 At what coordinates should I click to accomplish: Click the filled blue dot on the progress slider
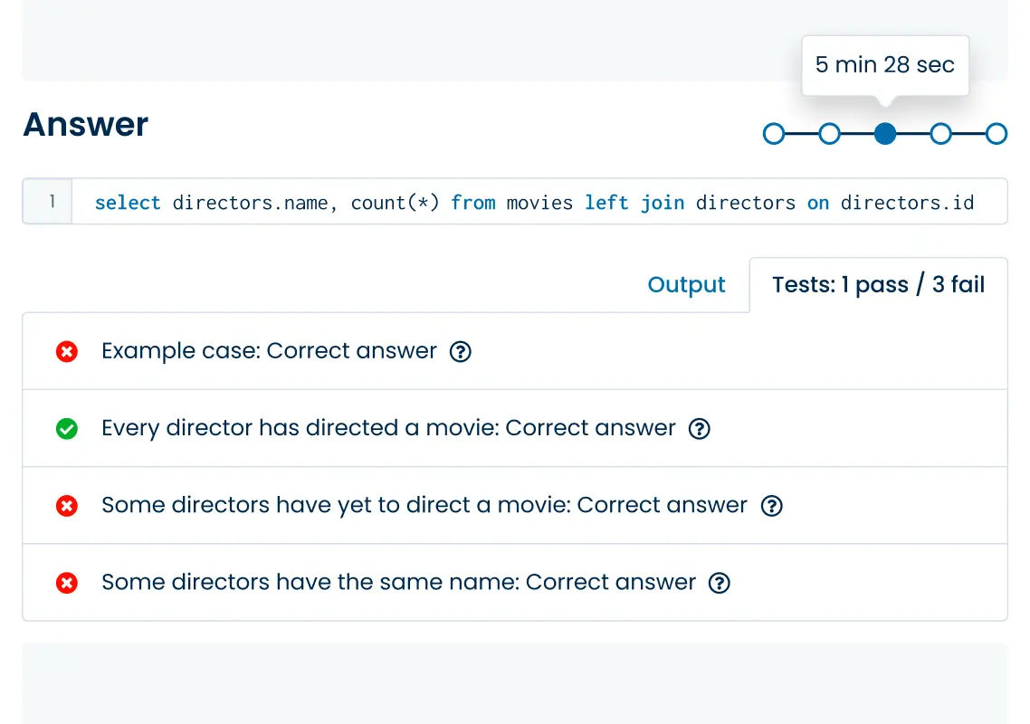point(885,133)
